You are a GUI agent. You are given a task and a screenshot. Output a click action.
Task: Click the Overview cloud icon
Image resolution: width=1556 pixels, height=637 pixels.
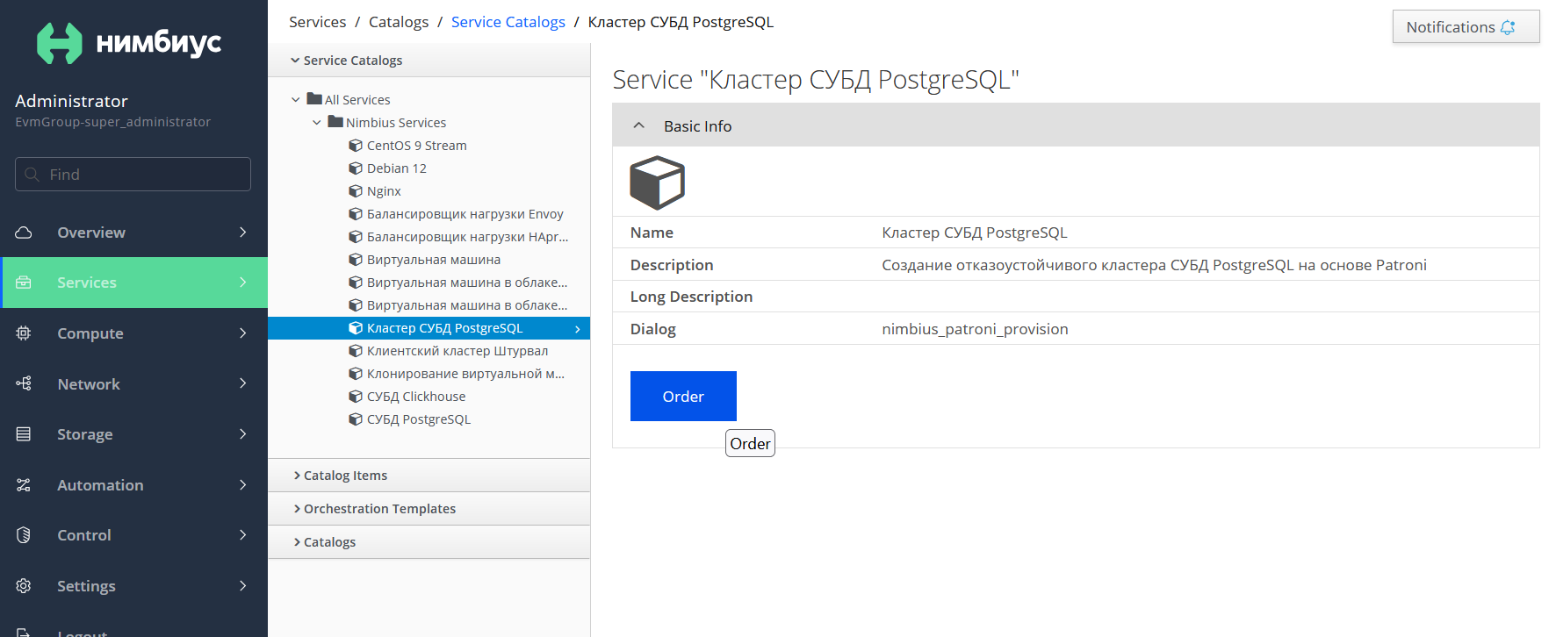click(x=24, y=233)
